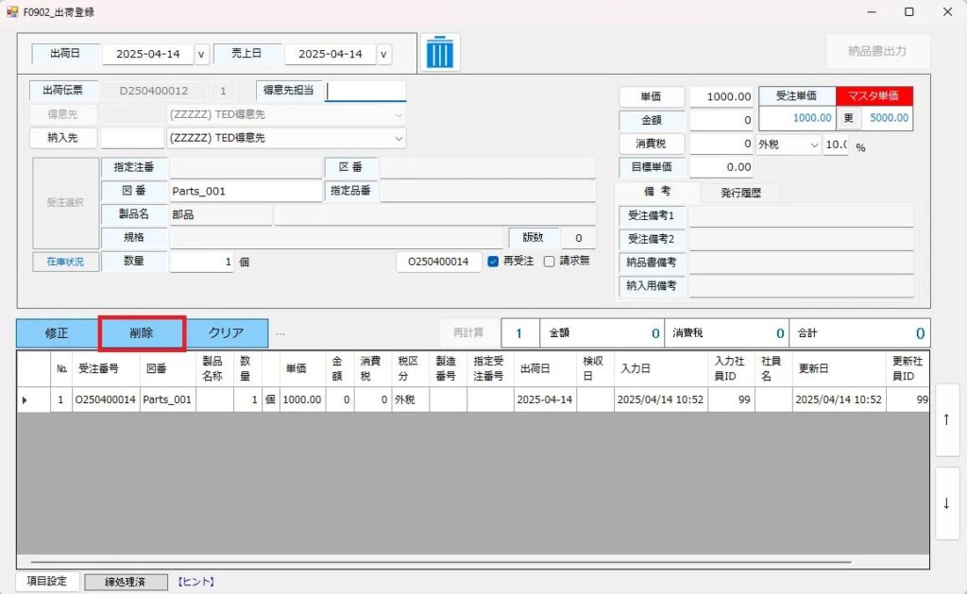Click the 消費税 tax amount field
Screen dimensions: 967x594
[721, 144]
